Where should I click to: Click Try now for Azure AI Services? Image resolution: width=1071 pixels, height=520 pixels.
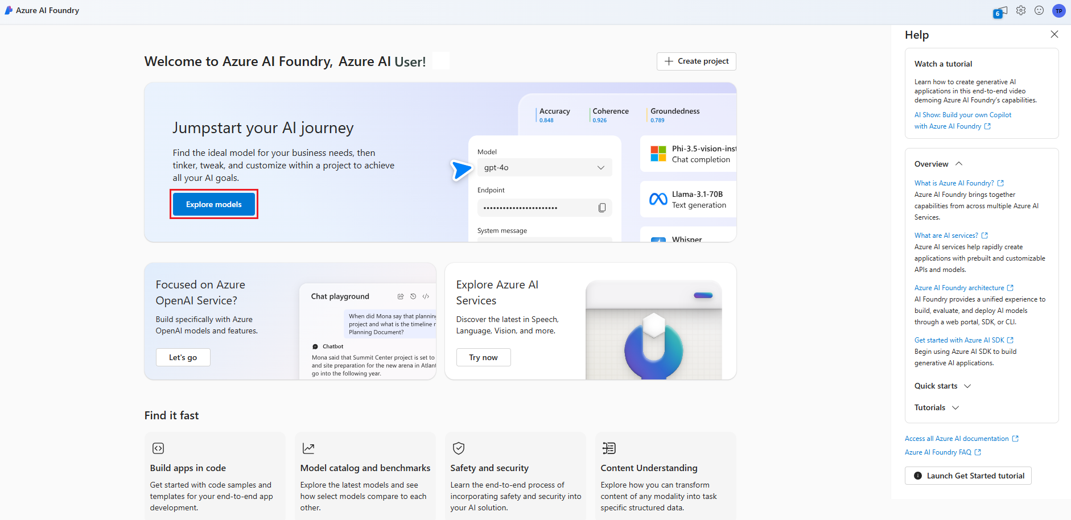(484, 357)
